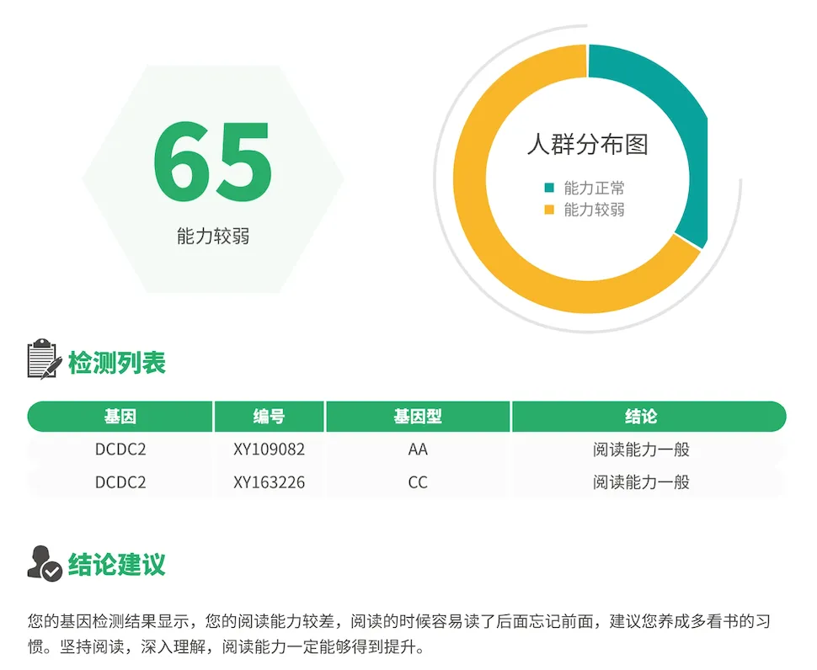This screenshot has height=670, width=817.
Task: Click genotype AA in first row
Action: click(x=418, y=449)
